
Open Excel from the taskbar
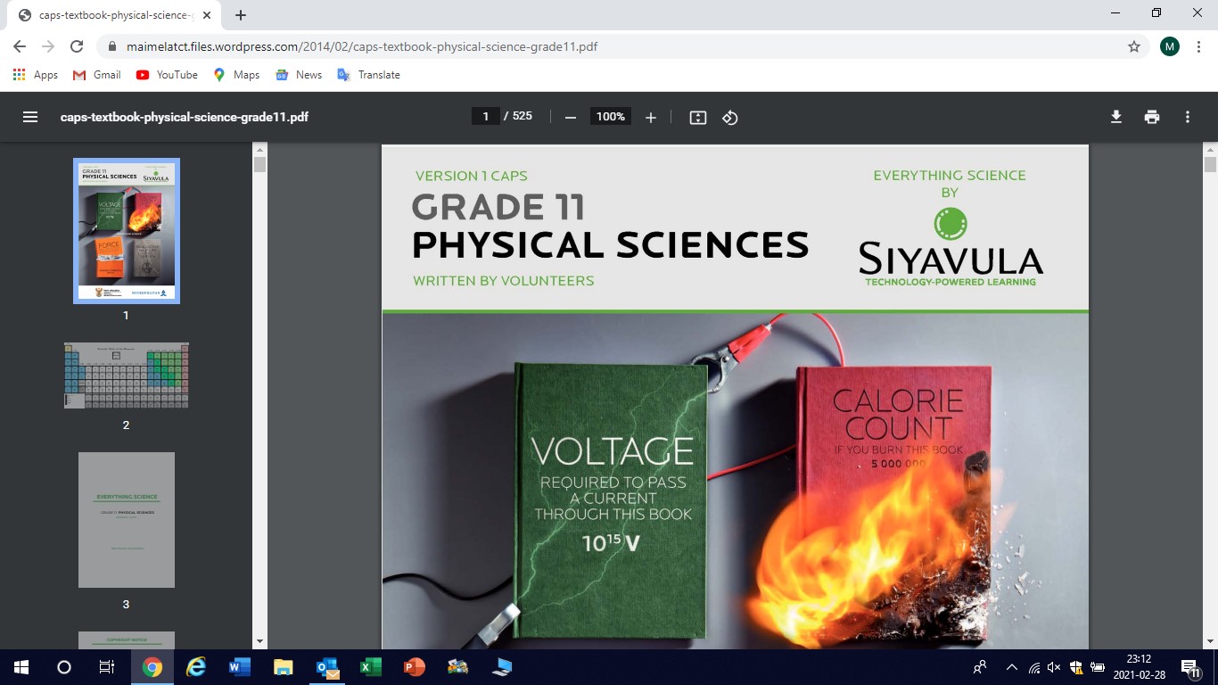click(x=371, y=667)
